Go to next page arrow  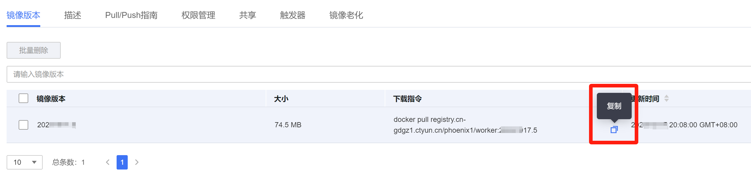point(137,162)
